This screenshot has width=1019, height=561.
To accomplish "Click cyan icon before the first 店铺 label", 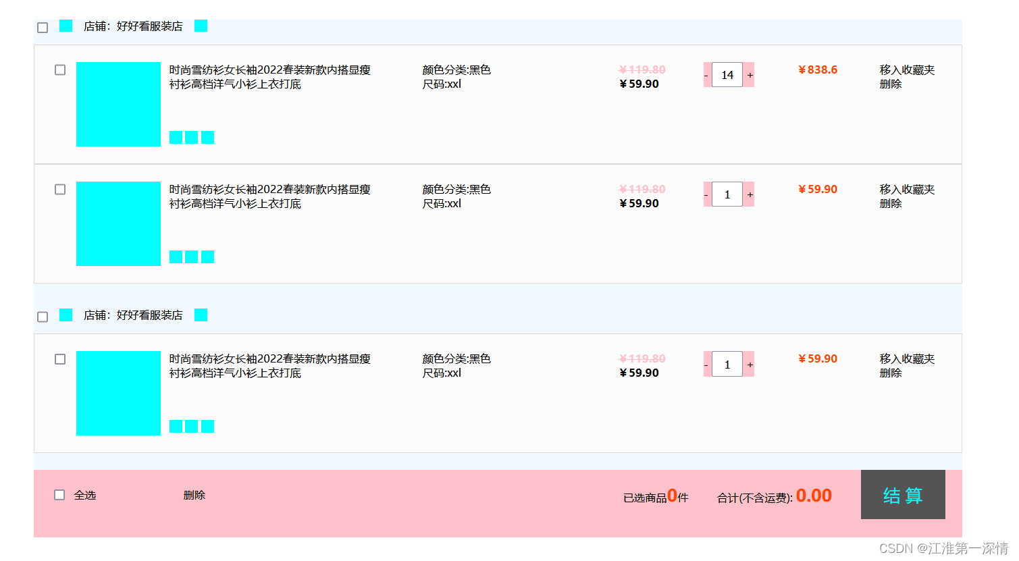I will pos(66,26).
